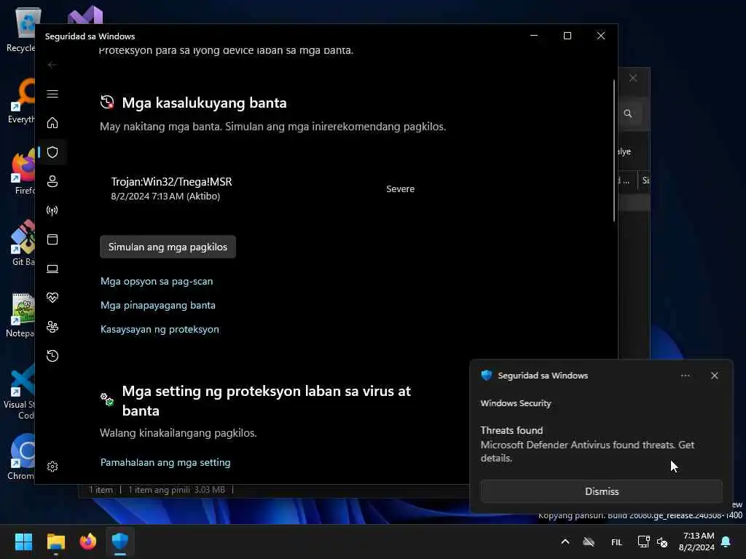Open Family options icon in sidebar
The height and width of the screenshot is (559, 746).
pyautogui.click(x=52, y=327)
